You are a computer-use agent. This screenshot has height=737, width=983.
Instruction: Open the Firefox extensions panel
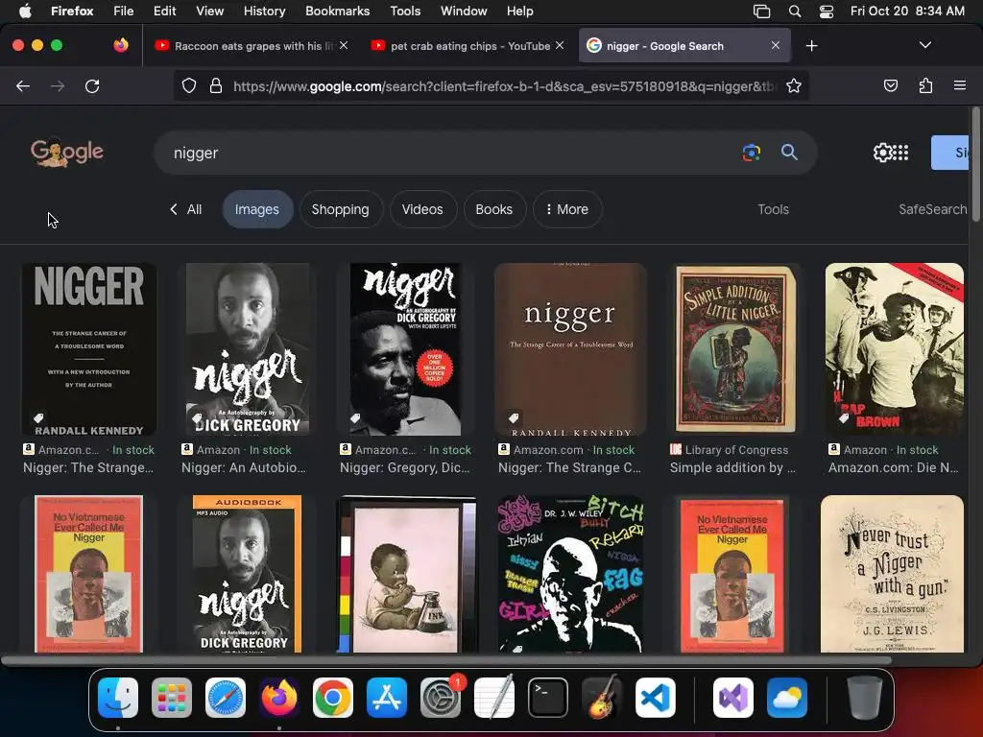925,85
